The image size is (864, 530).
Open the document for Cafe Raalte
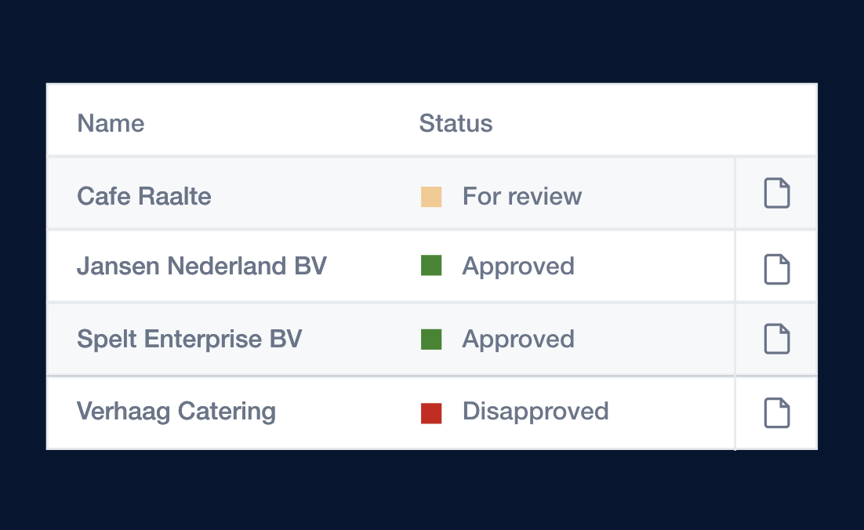click(x=776, y=194)
